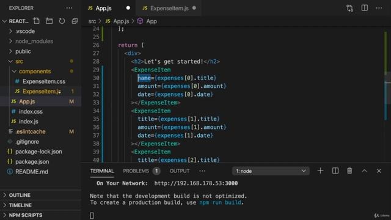Split the terminal panel
391x220 pixels.
[335, 171]
